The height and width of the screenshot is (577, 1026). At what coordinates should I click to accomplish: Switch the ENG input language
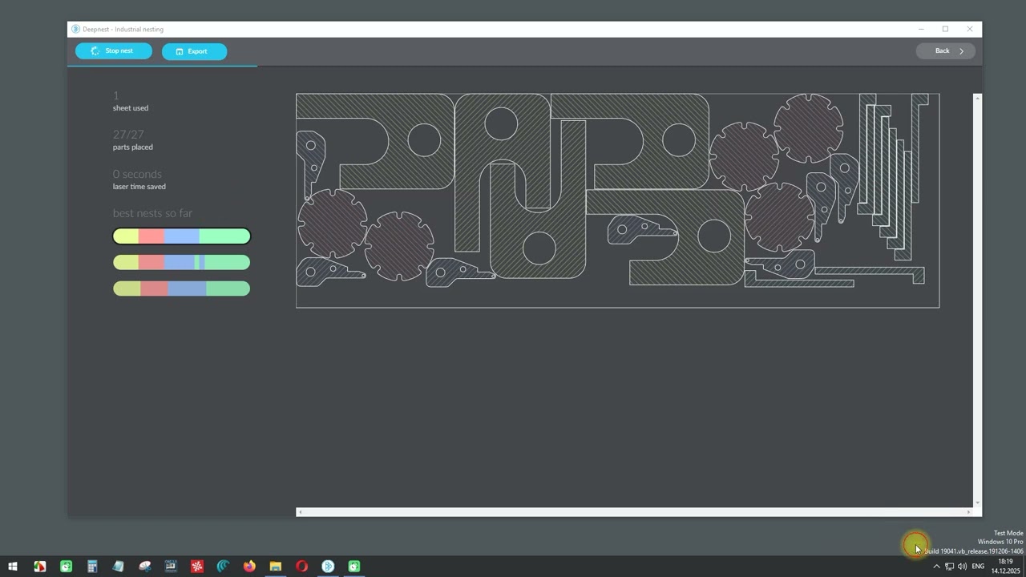coord(978,567)
